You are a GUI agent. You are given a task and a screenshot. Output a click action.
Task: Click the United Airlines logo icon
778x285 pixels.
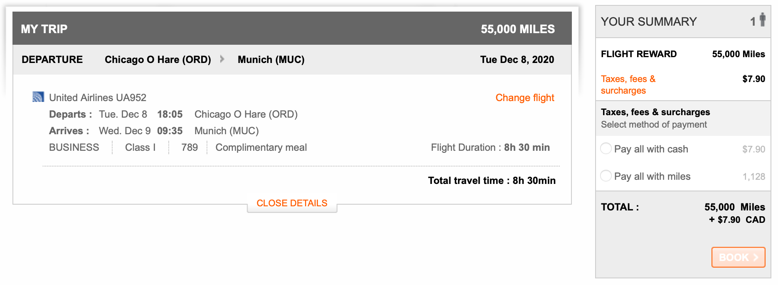click(x=38, y=97)
